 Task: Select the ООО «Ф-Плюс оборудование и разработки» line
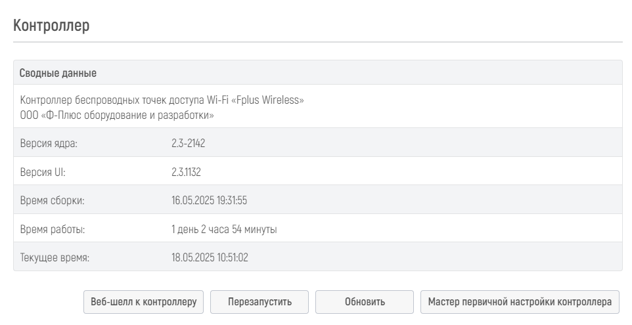click(x=117, y=115)
